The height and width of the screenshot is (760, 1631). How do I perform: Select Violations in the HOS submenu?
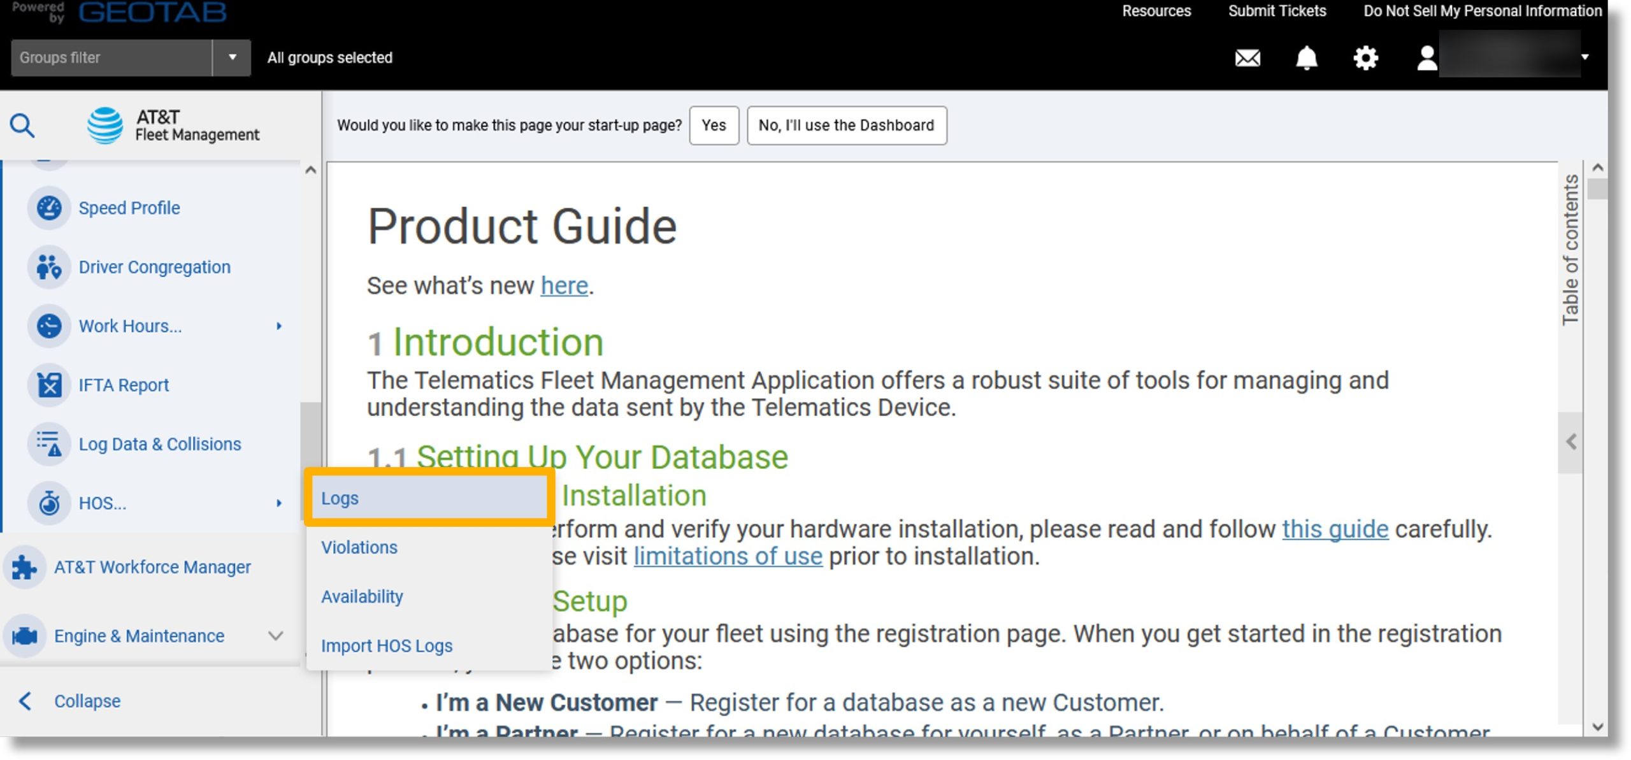[429, 547]
